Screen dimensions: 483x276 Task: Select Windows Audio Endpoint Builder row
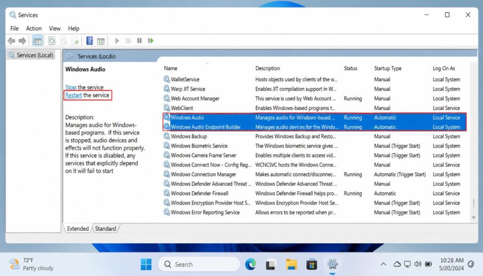coord(315,127)
